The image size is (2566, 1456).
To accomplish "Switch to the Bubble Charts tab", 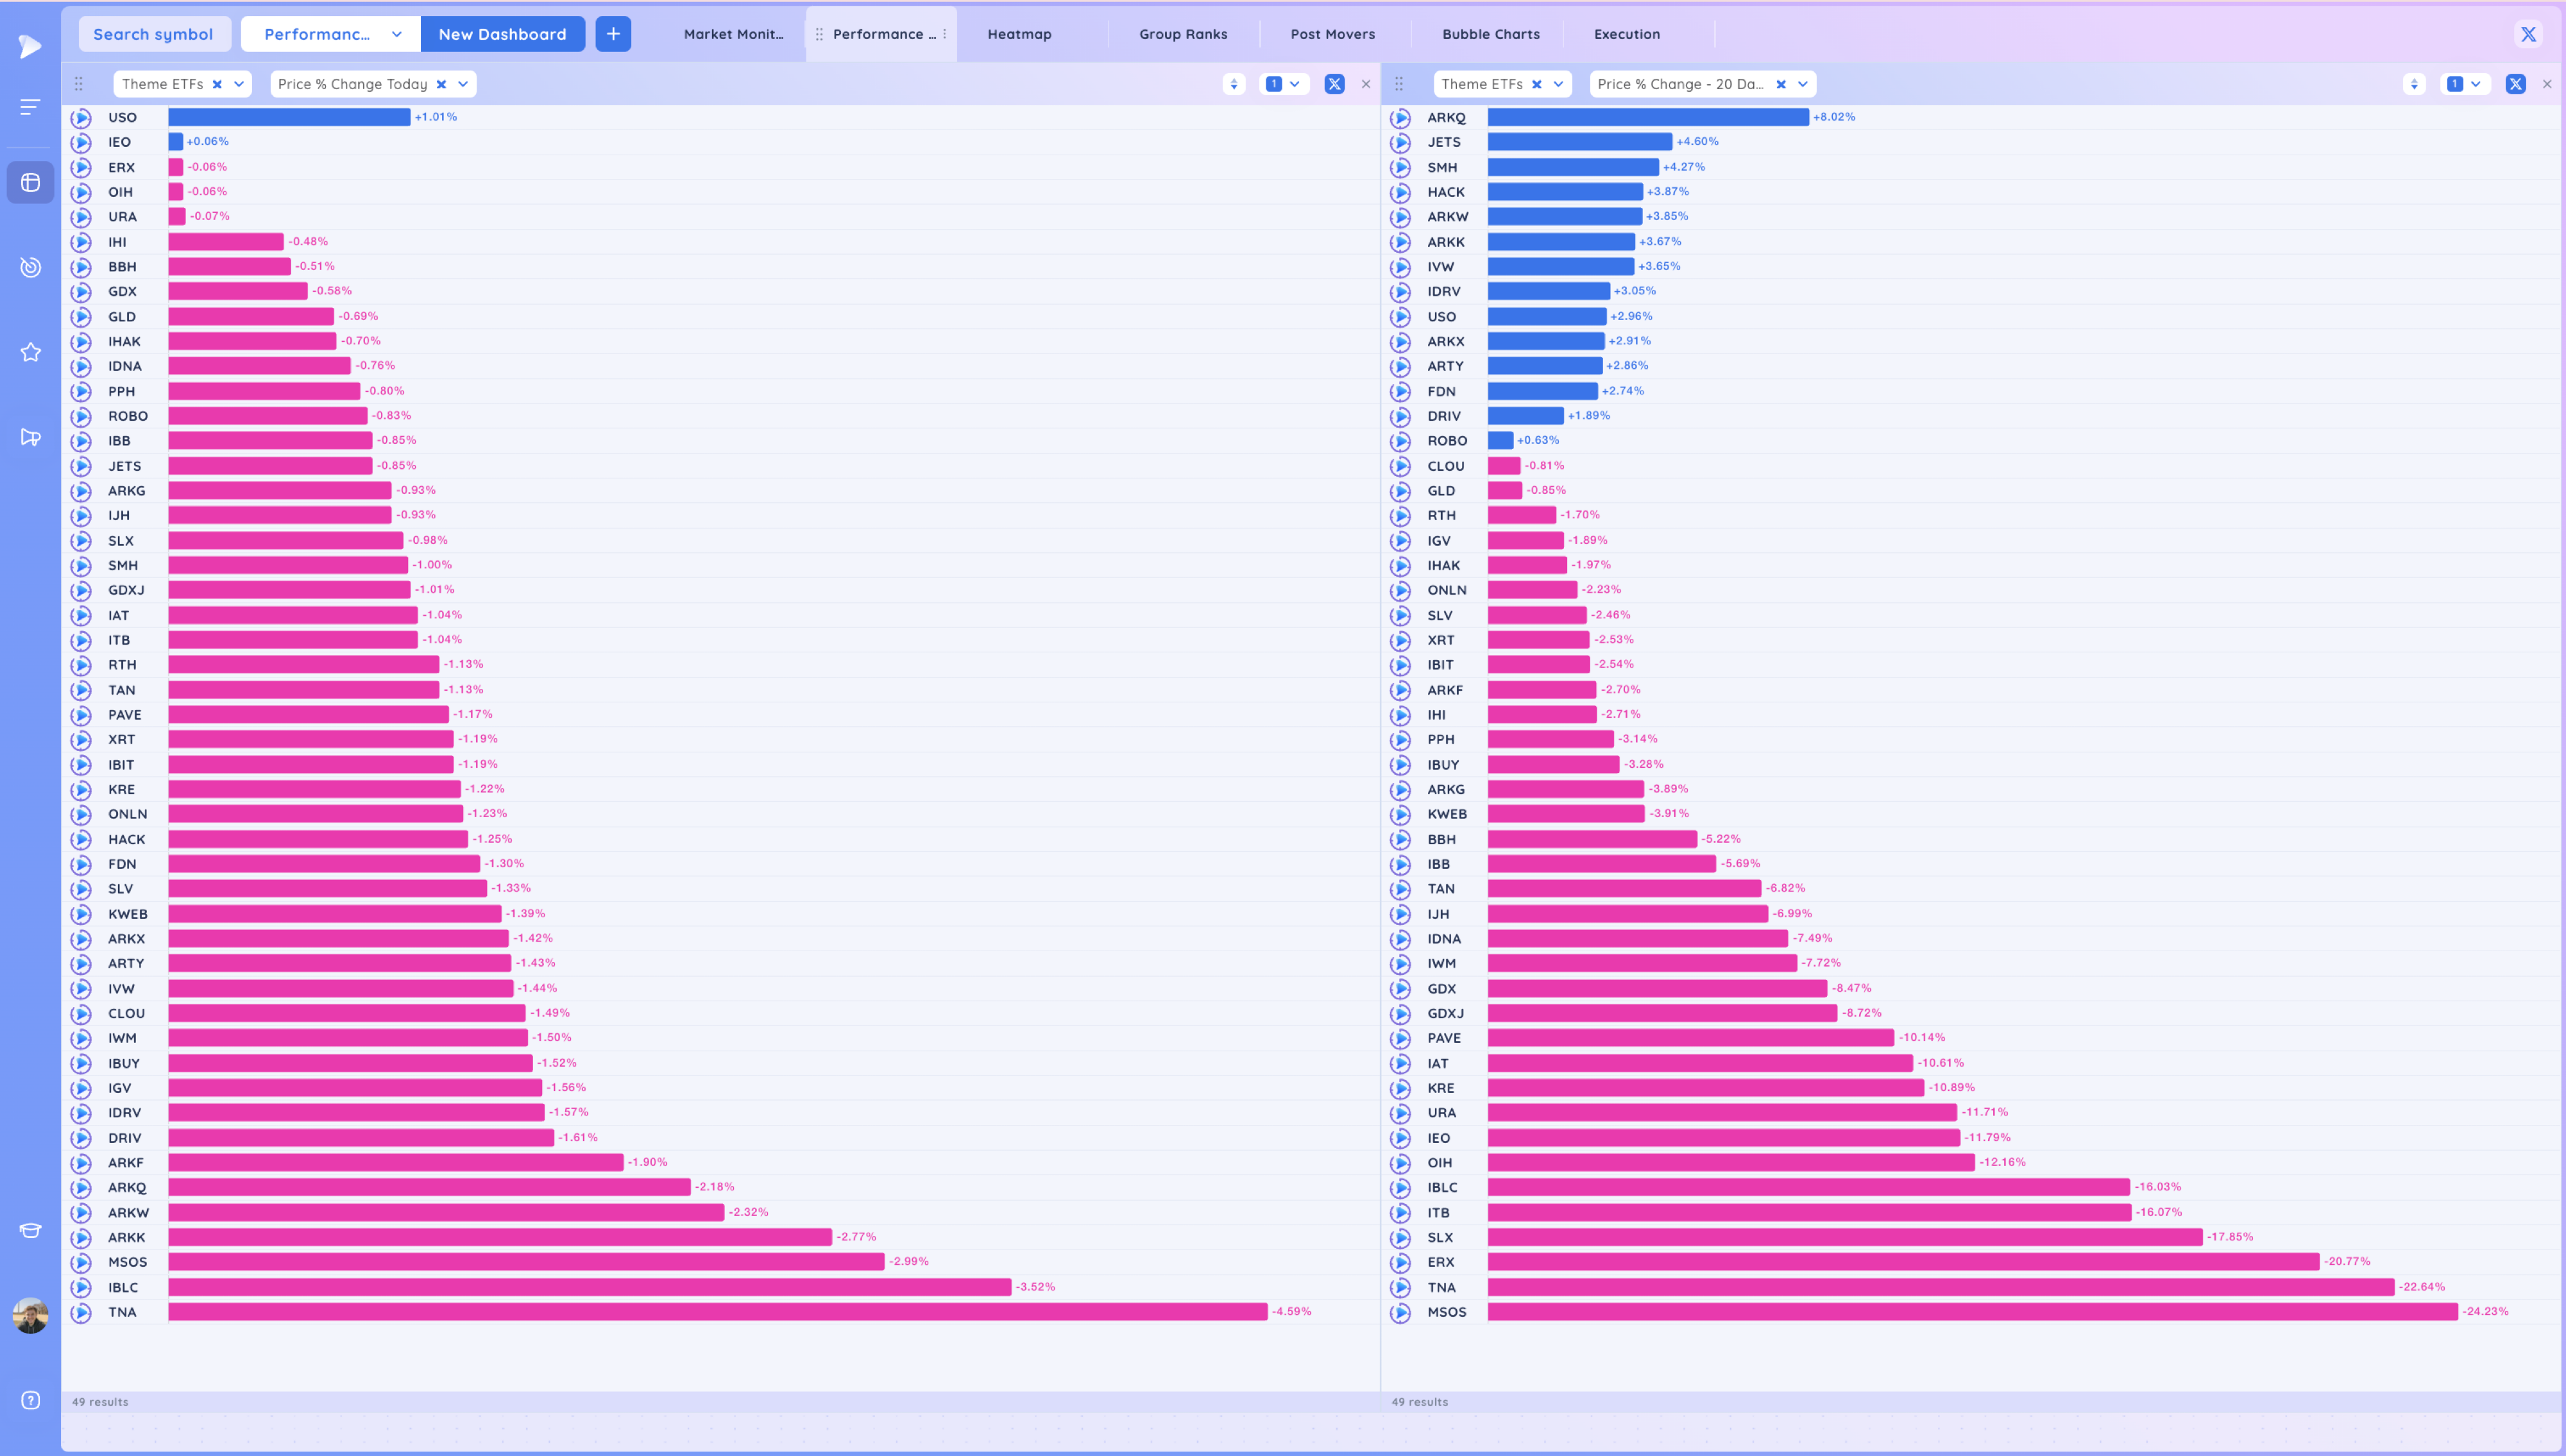I will point(1490,34).
